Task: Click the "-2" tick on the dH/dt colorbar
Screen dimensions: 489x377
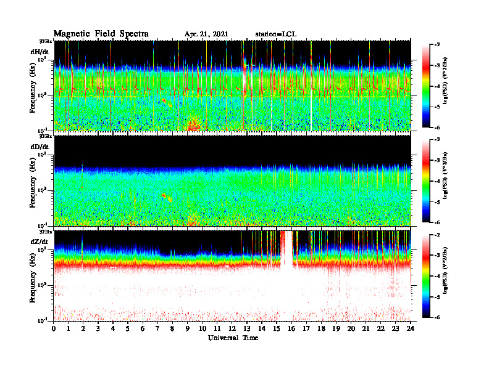Action: [x=437, y=45]
